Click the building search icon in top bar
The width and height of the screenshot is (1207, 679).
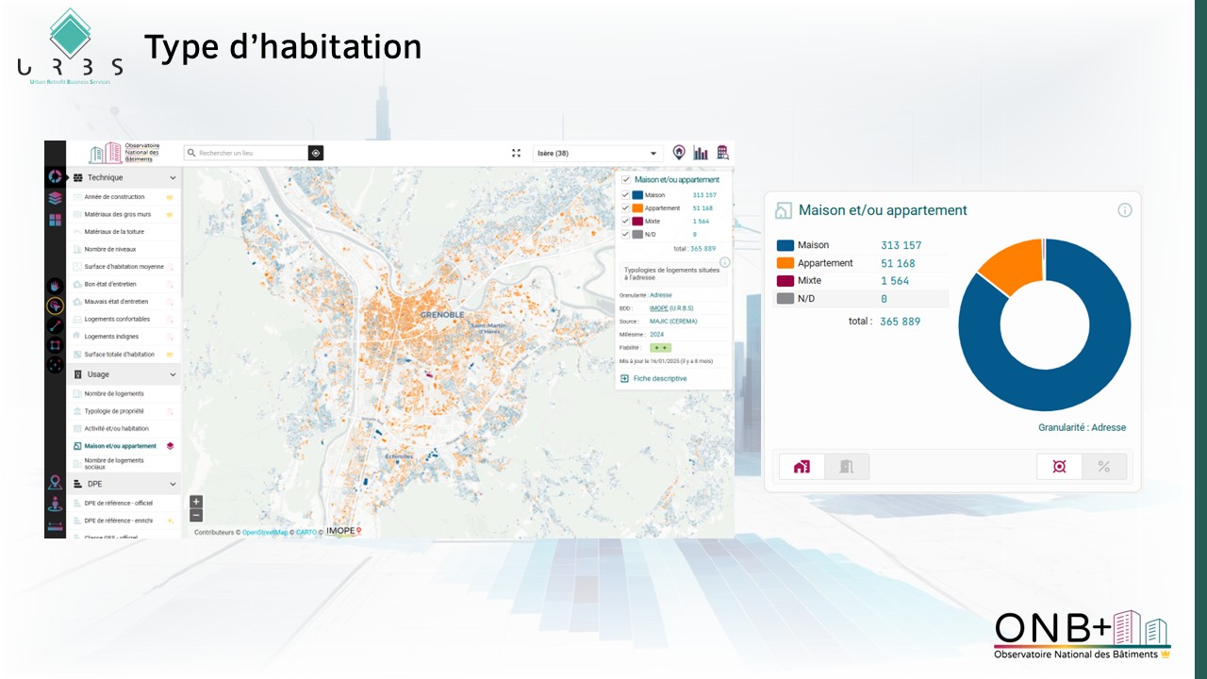722,153
